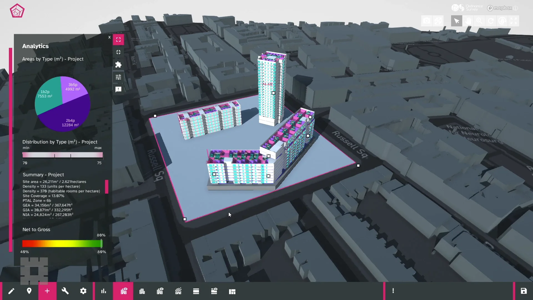
Task: Toggle the floors visibility eye icon
Action: click(214, 291)
